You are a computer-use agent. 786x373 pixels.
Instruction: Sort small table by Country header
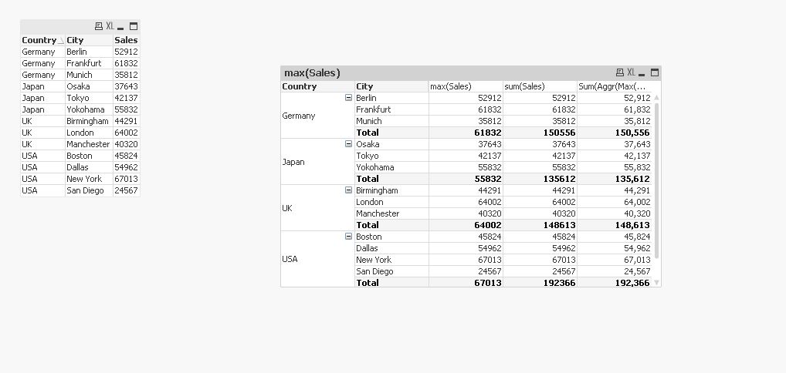[x=39, y=40]
